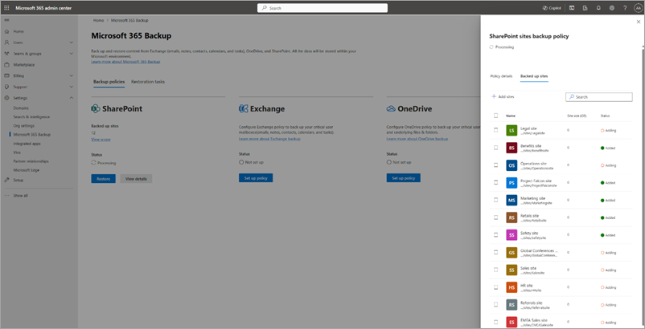645x329 pixels.
Task: Click the OneDrive cloud logo icon
Action: [x=391, y=108]
